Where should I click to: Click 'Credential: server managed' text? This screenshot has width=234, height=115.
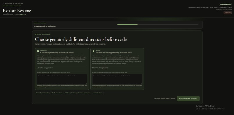tap(224, 10)
